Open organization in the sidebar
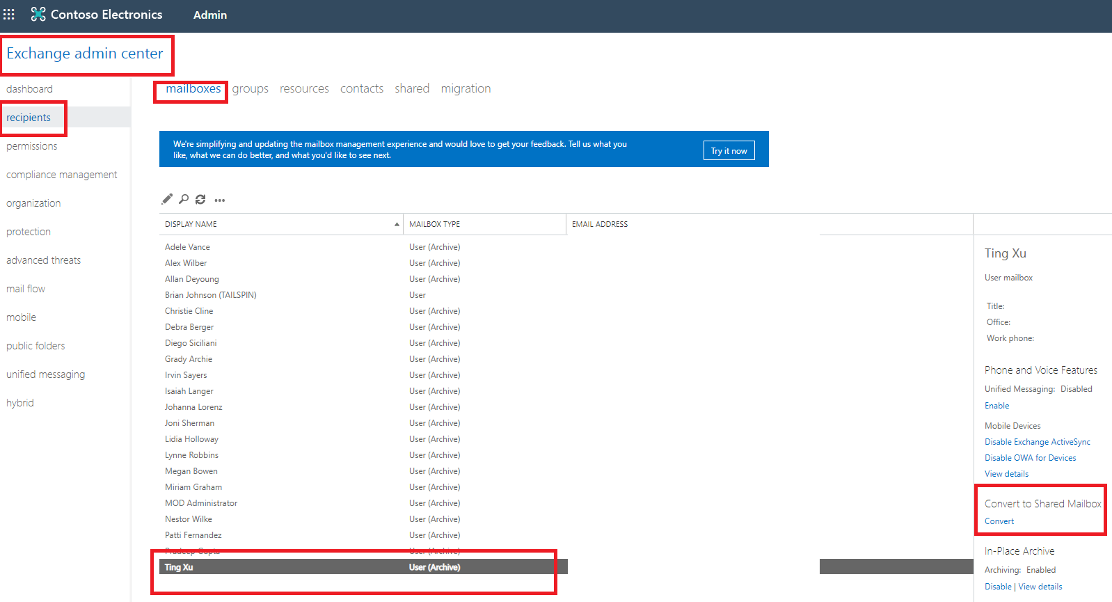 pos(33,203)
